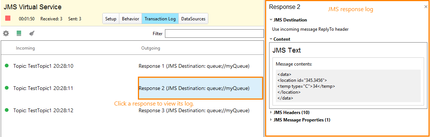Viewport: 430px width, 137px height.
Task: Select the Transaction Log tab
Action: pos(160,19)
